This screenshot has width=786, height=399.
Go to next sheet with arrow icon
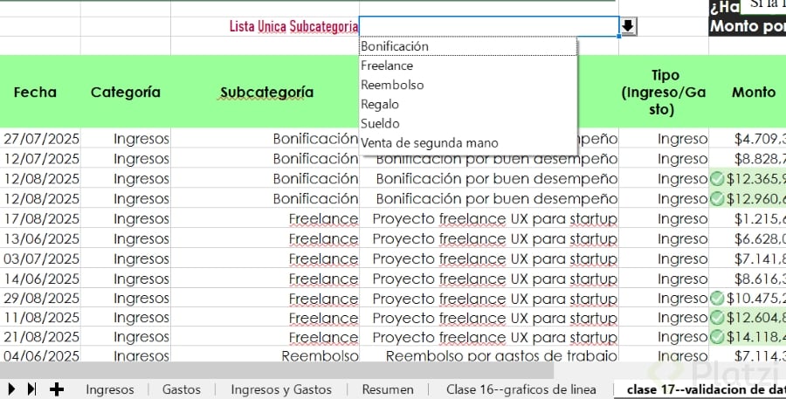pyautogui.click(x=11, y=389)
